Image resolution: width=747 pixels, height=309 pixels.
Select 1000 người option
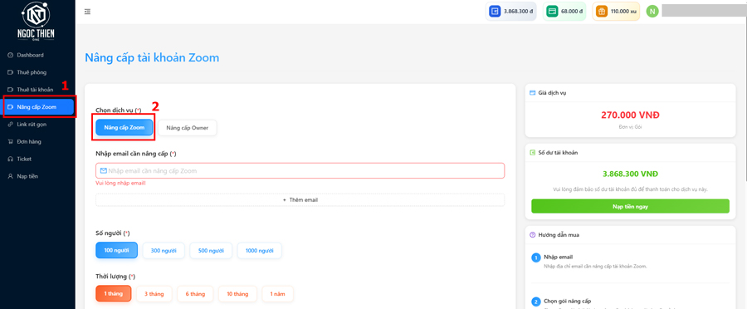click(260, 250)
